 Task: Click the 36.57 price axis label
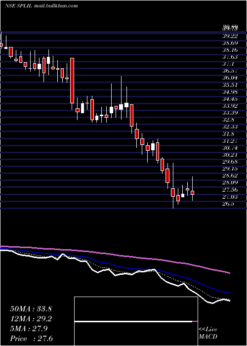(x=230, y=71)
